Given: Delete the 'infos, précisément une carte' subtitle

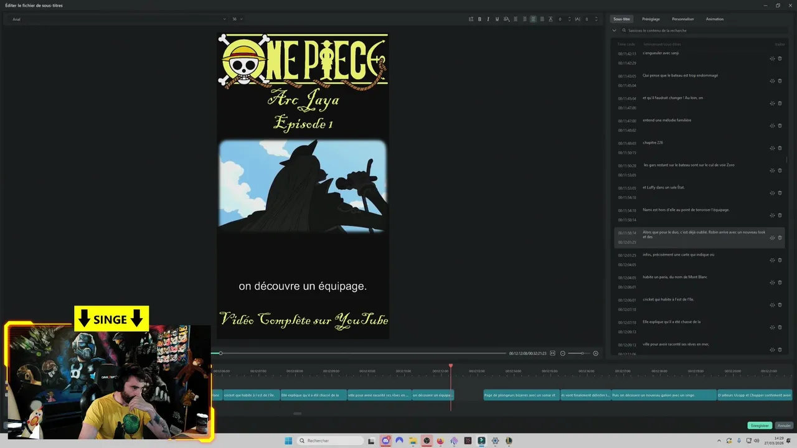Looking at the screenshot, I should click(780, 260).
